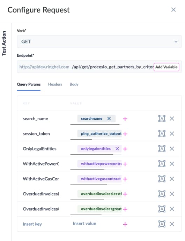The width and height of the screenshot is (185, 241).
Task: Close the Configure Request dialog
Action: [x=173, y=10]
